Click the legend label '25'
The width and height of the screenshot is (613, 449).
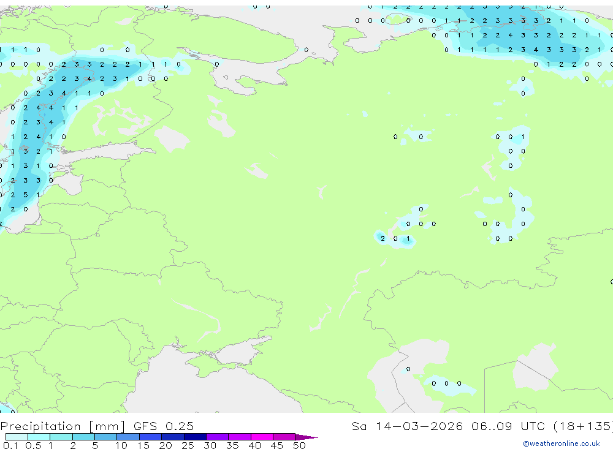pos(188,445)
